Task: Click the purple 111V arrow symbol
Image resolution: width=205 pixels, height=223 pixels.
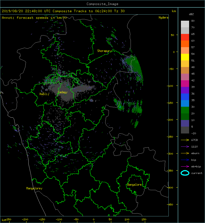Action: coord(185,146)
